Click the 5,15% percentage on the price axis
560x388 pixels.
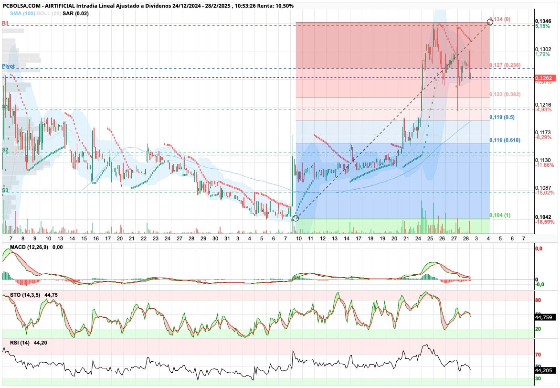[542, 26]
